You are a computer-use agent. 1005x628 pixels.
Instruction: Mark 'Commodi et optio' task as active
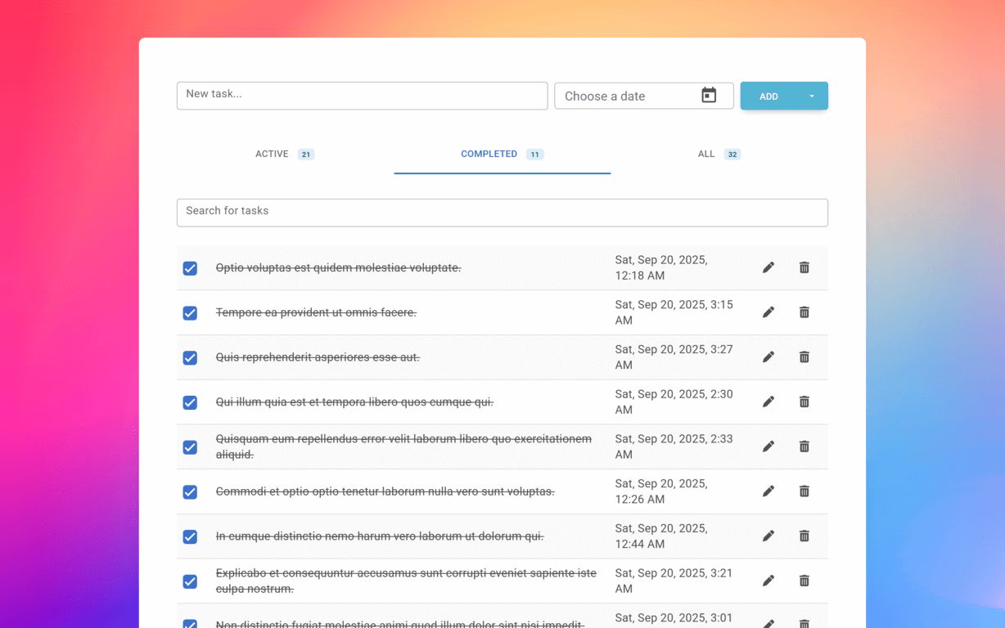190,492
